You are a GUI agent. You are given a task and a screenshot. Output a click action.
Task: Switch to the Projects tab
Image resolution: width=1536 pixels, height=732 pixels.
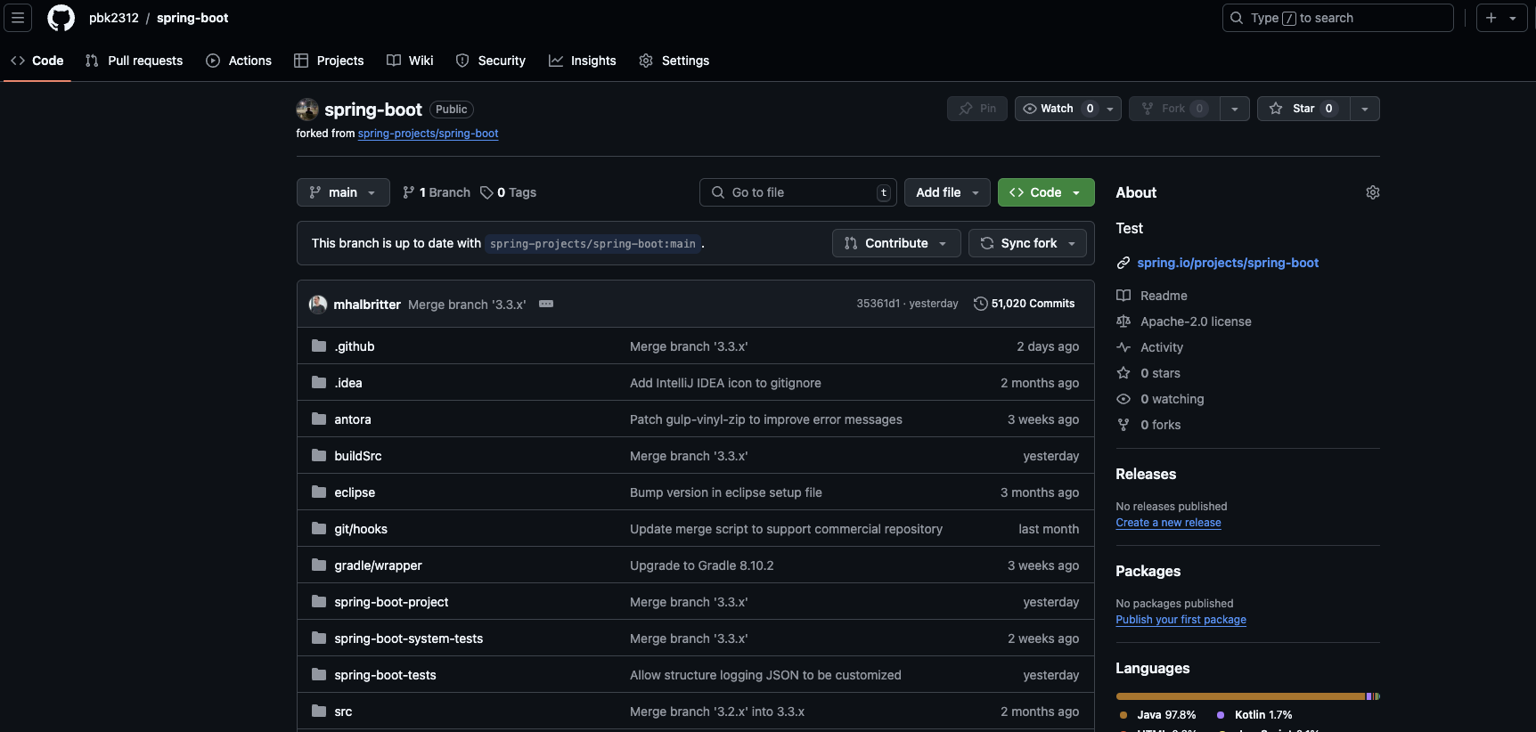pos(329,61)
